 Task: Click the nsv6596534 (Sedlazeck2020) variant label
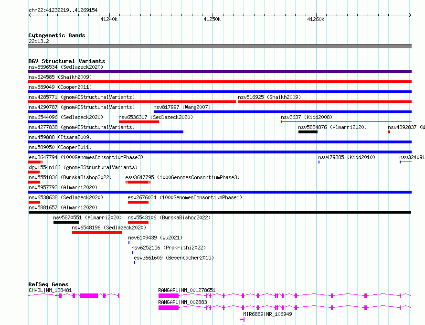tap(66, 67)
